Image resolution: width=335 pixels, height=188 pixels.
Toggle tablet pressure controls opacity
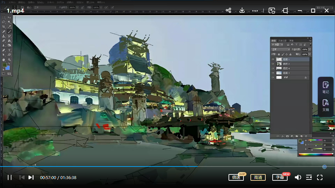[x=82, y=8]
